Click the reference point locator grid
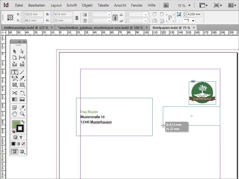The height and width of the screenshot is (179, 239). (10, 17)
